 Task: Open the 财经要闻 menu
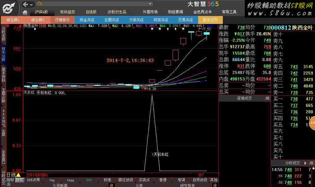pos(175,12)
